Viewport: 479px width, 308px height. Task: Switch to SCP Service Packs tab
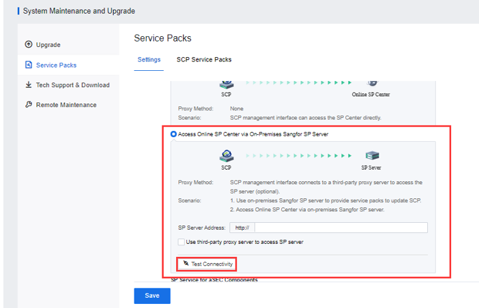coord(204,60)
